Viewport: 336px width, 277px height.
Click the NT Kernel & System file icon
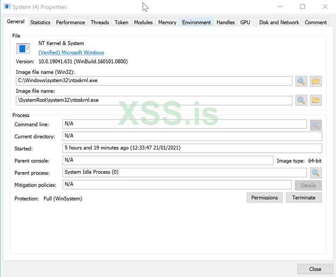tap(23, 48)
